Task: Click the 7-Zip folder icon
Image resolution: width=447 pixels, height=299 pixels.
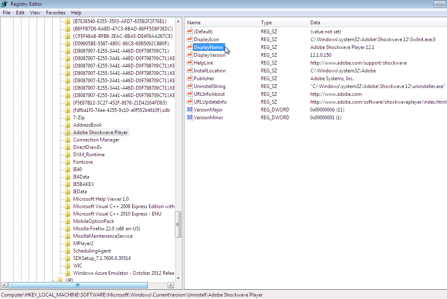Action: coord(68,118)
